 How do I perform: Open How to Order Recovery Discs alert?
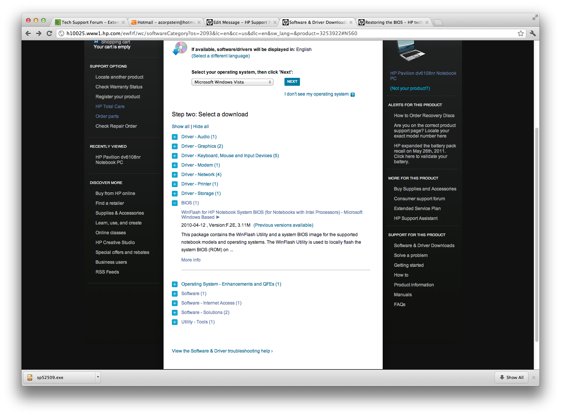point(424,116)
